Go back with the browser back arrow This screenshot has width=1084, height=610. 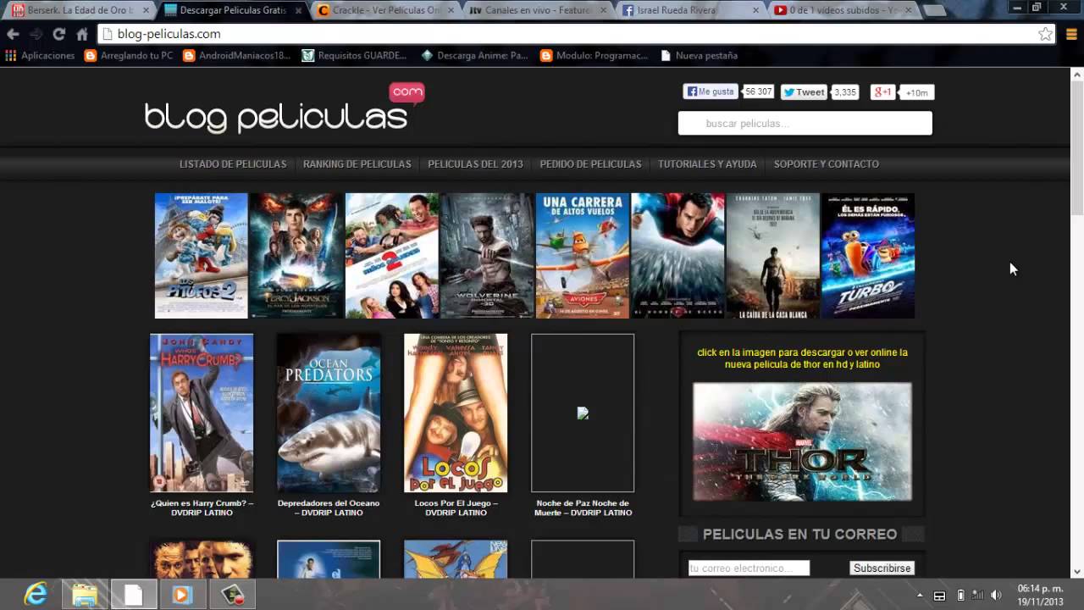click(13, 34)
